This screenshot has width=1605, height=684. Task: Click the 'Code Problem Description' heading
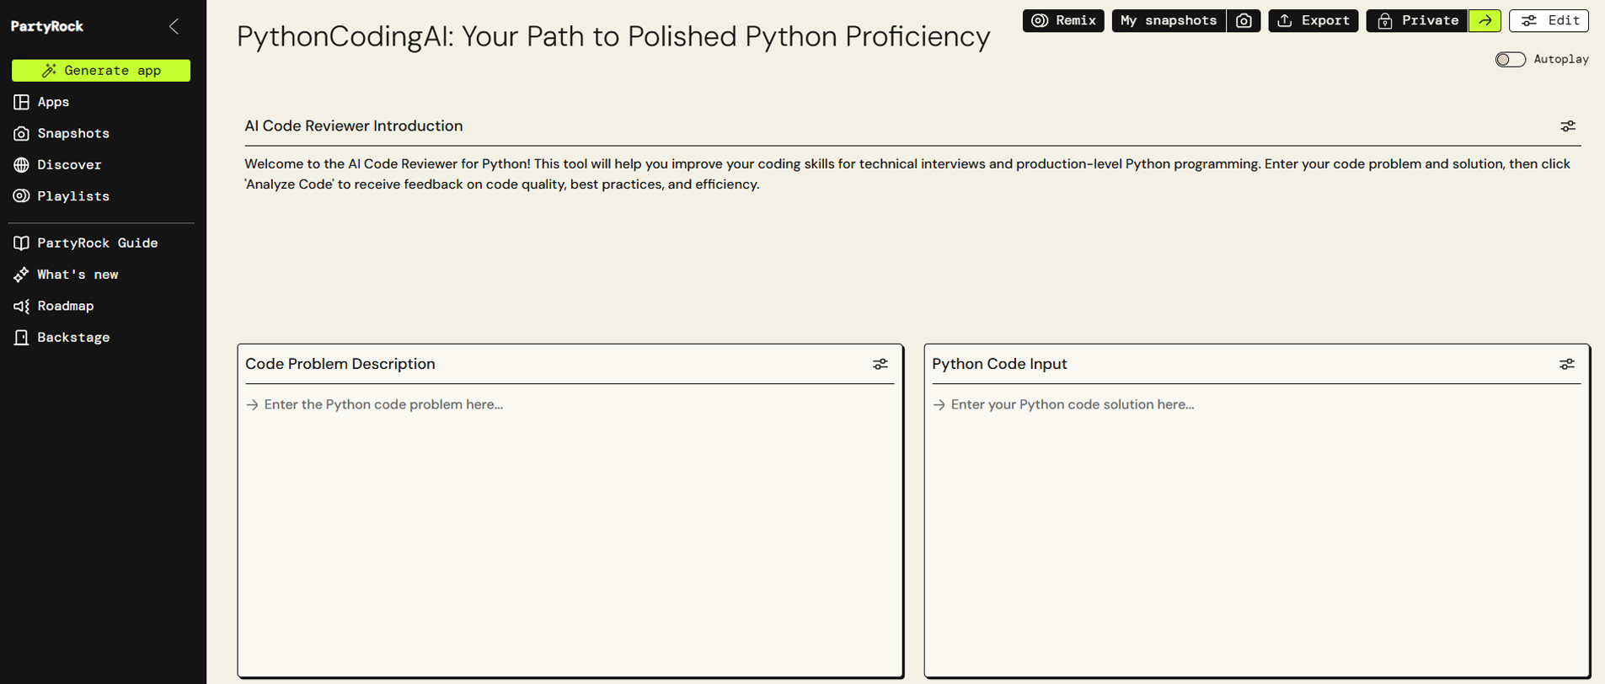pyautogui.click(x=340, y=364)
